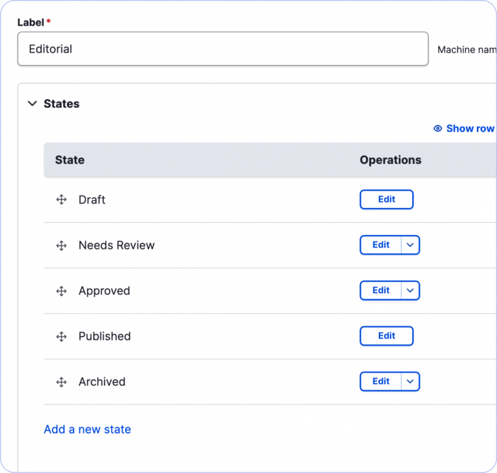This screenshot has height=473, width=497.
Task: Click the Needs Review state name
Action: [117, 246]
